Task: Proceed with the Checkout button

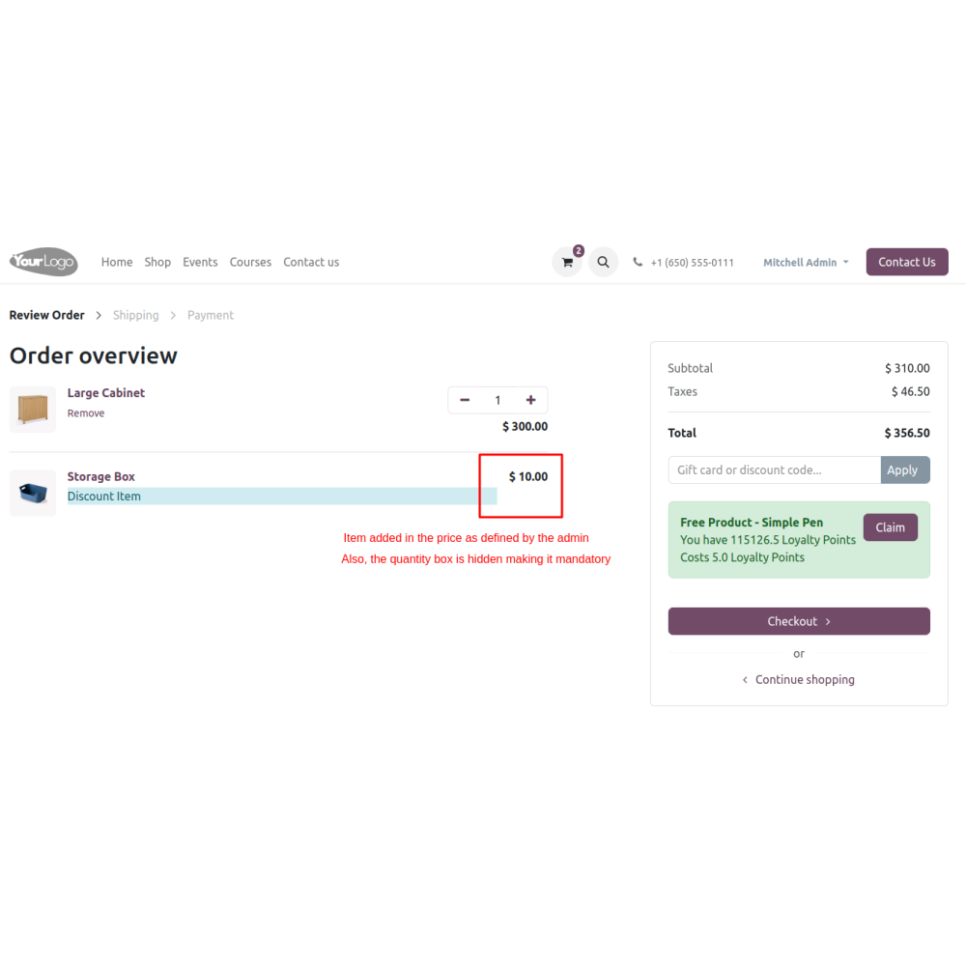Action: 799,621
